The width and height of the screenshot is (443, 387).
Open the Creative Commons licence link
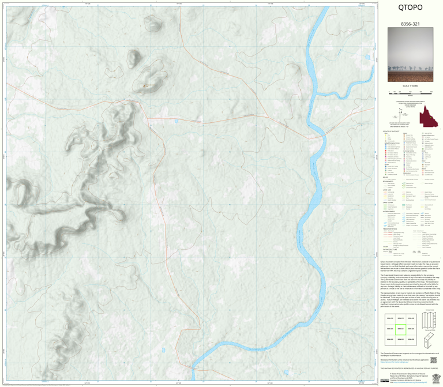tap(409, 382)
